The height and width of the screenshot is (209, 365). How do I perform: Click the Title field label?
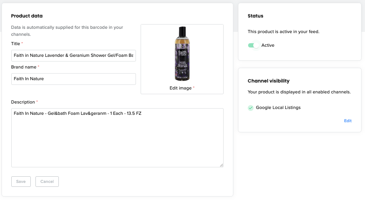pos(16,44)
